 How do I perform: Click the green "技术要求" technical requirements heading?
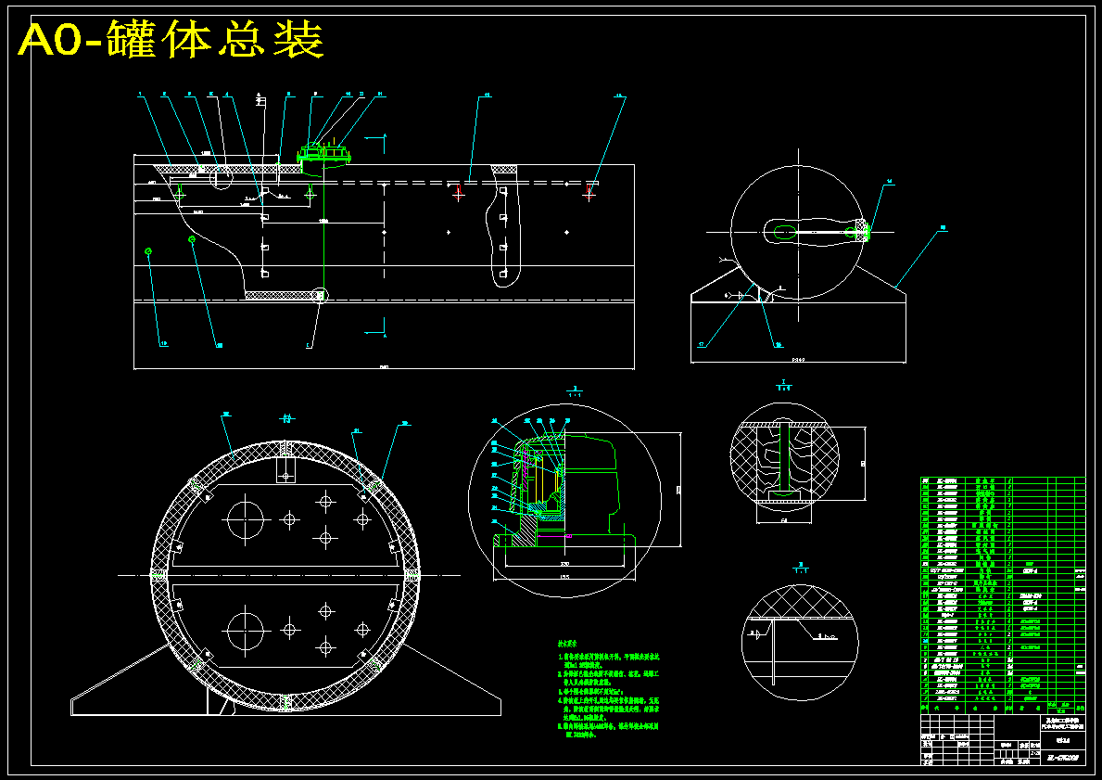pos(568,643)
